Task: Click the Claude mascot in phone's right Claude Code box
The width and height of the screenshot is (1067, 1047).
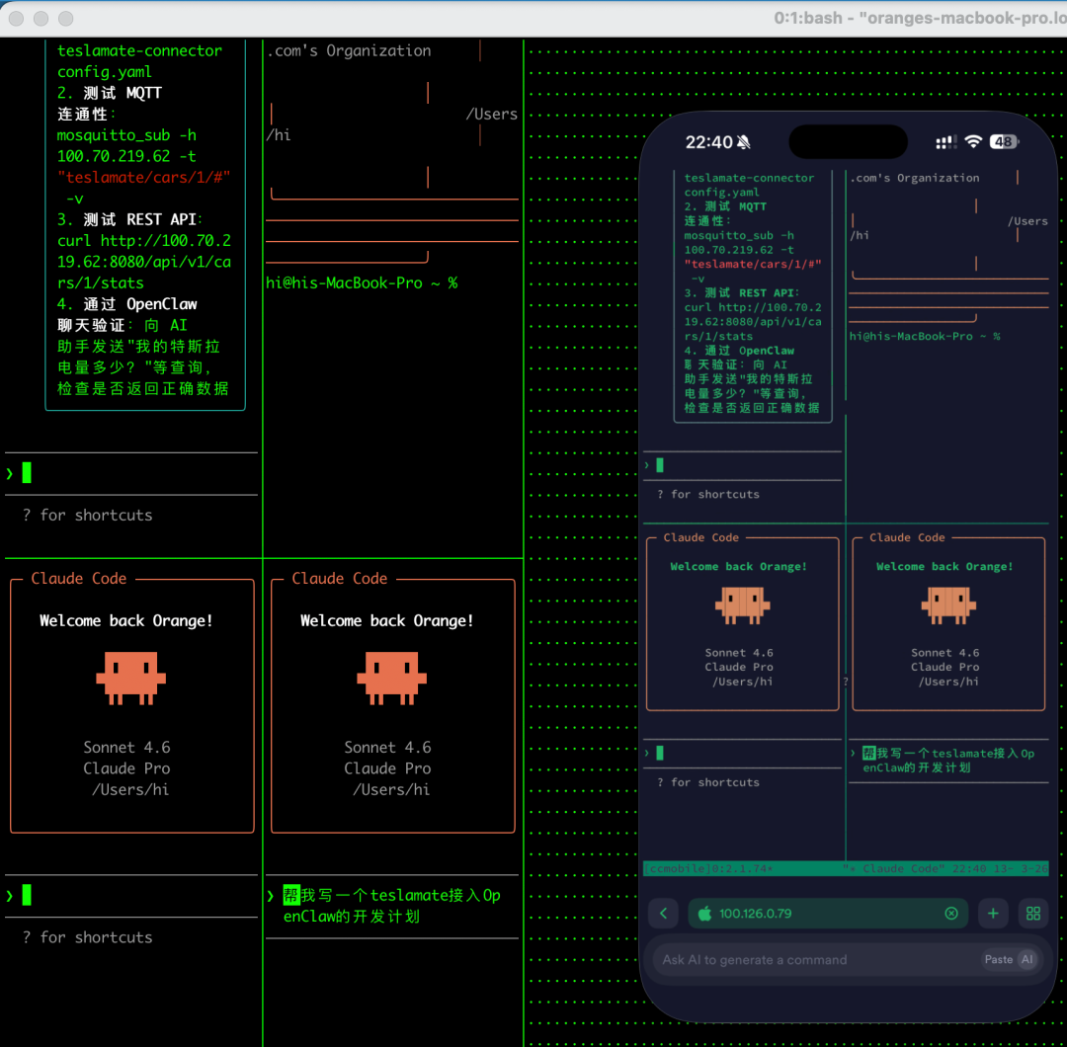Action: click(948, 604)
